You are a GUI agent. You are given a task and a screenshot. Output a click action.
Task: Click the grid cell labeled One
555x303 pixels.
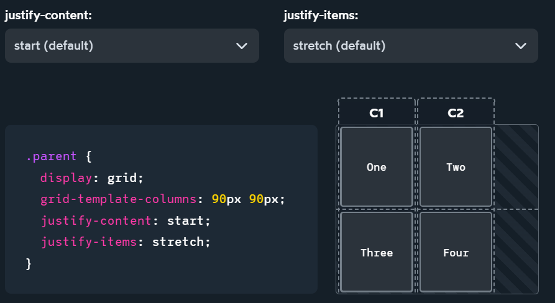point(377,167)
